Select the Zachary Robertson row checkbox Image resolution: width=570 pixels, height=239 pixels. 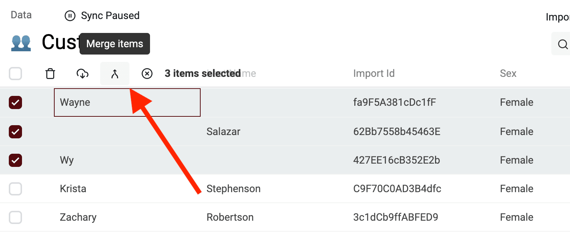15,217
